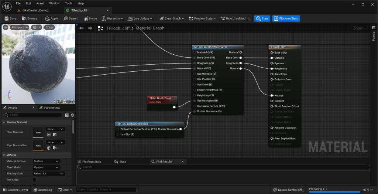Open the File menu
Screen dimensions: 378x194
pos(18,3)
